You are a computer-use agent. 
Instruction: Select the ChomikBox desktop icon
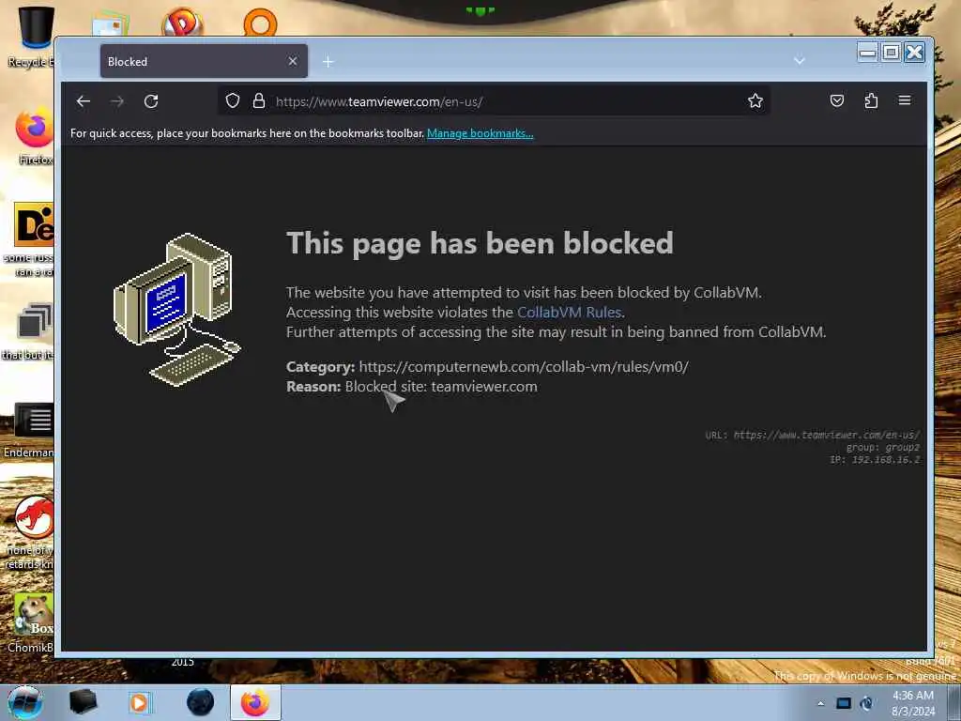click(x=32, y=623)
